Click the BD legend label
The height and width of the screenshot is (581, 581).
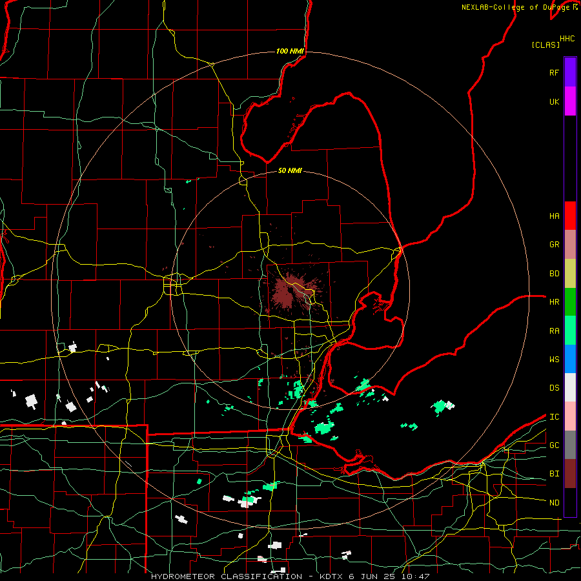[554, 274]
